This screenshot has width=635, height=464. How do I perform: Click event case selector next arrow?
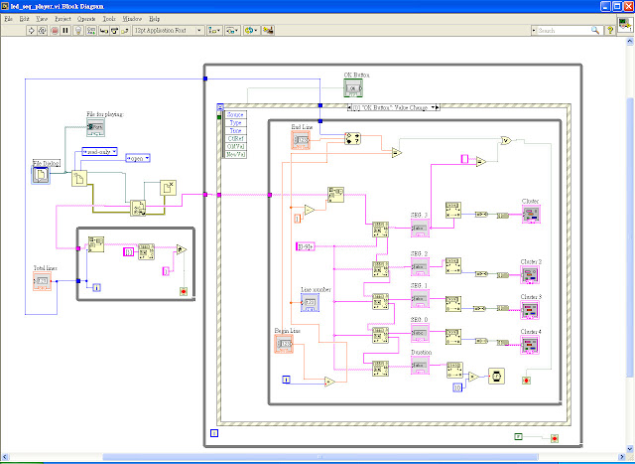point(438,107)
